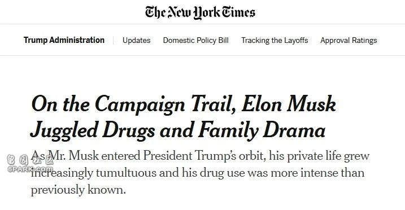The height and width of the screenshot is (210, 405).
Task: Click 'Family Drama' in the headline
Action: point(262,130)
